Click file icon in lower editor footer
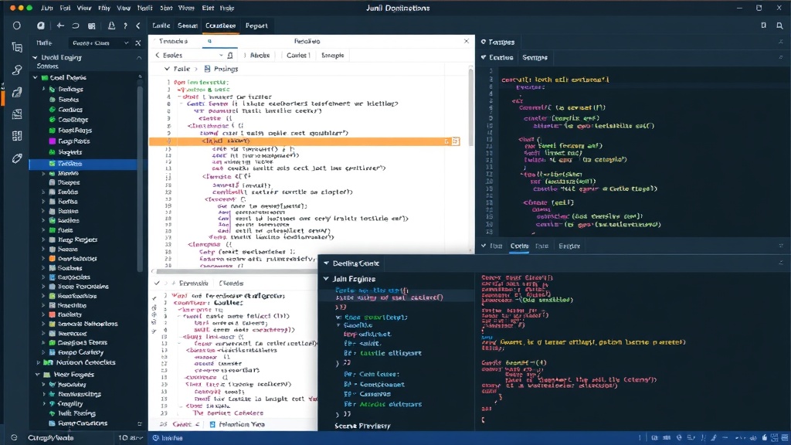This screenshot has height=445, width=791. [x=212, y=424]
